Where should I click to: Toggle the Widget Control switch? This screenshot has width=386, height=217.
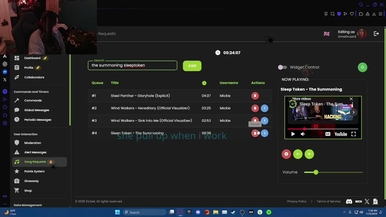(x=283, y=67)
